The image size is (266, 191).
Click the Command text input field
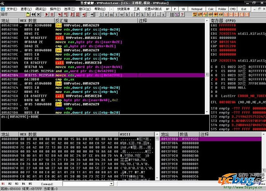(x=86, y=183)
